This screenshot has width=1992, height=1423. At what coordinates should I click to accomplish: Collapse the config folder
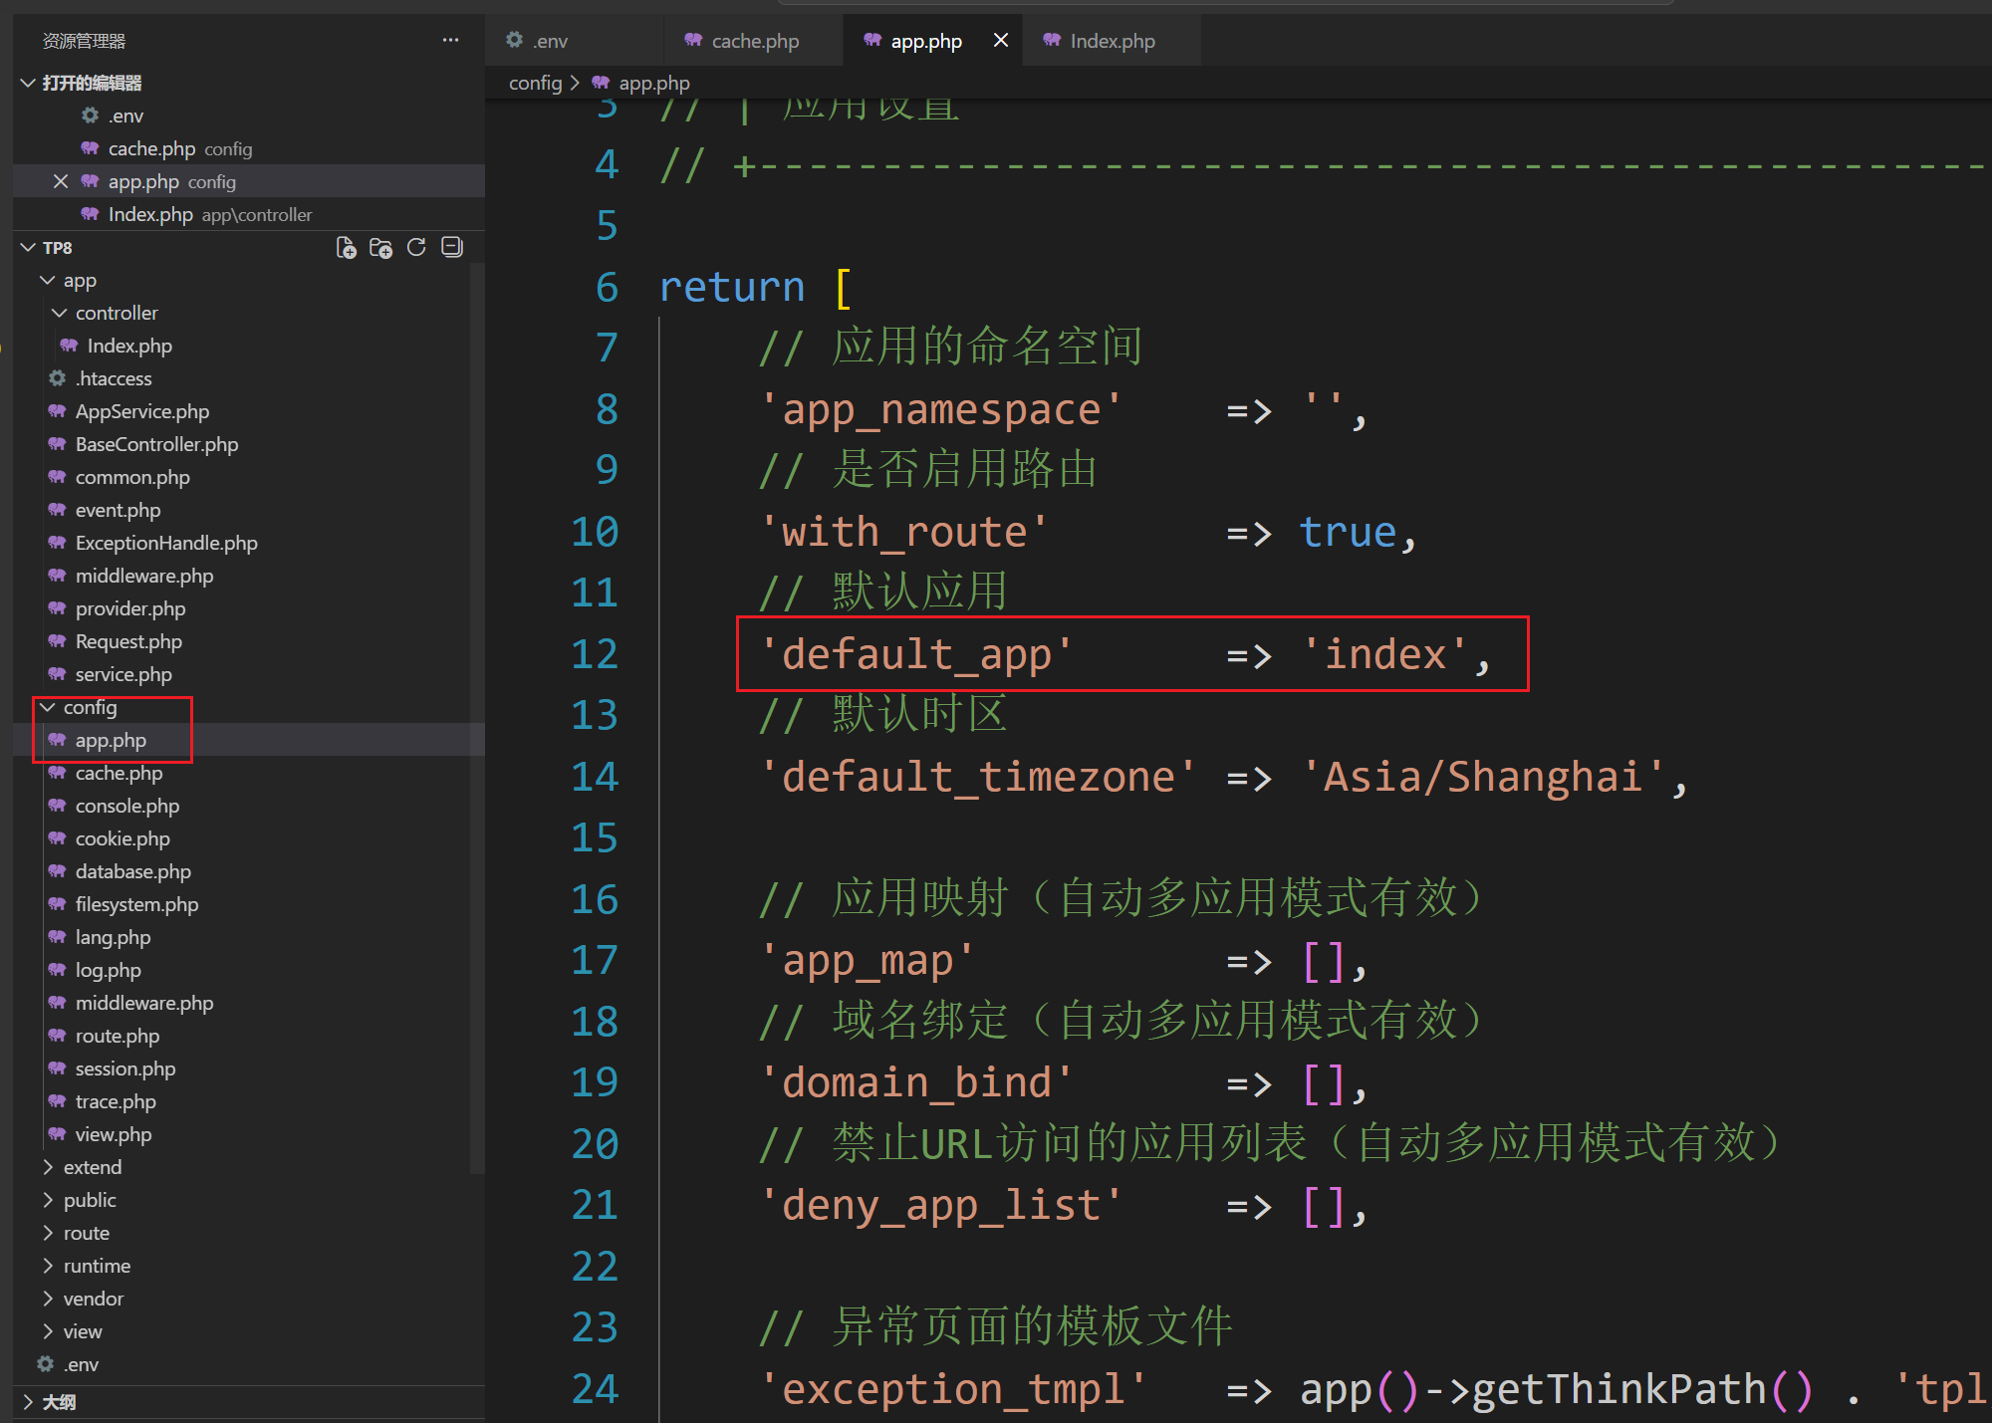(x=47, y=707)
